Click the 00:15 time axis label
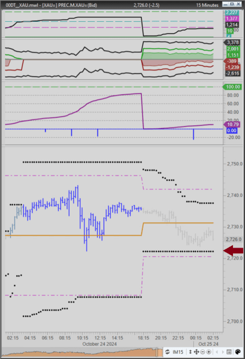The height and width of the screenshot is (359, 245). [196, 338]
